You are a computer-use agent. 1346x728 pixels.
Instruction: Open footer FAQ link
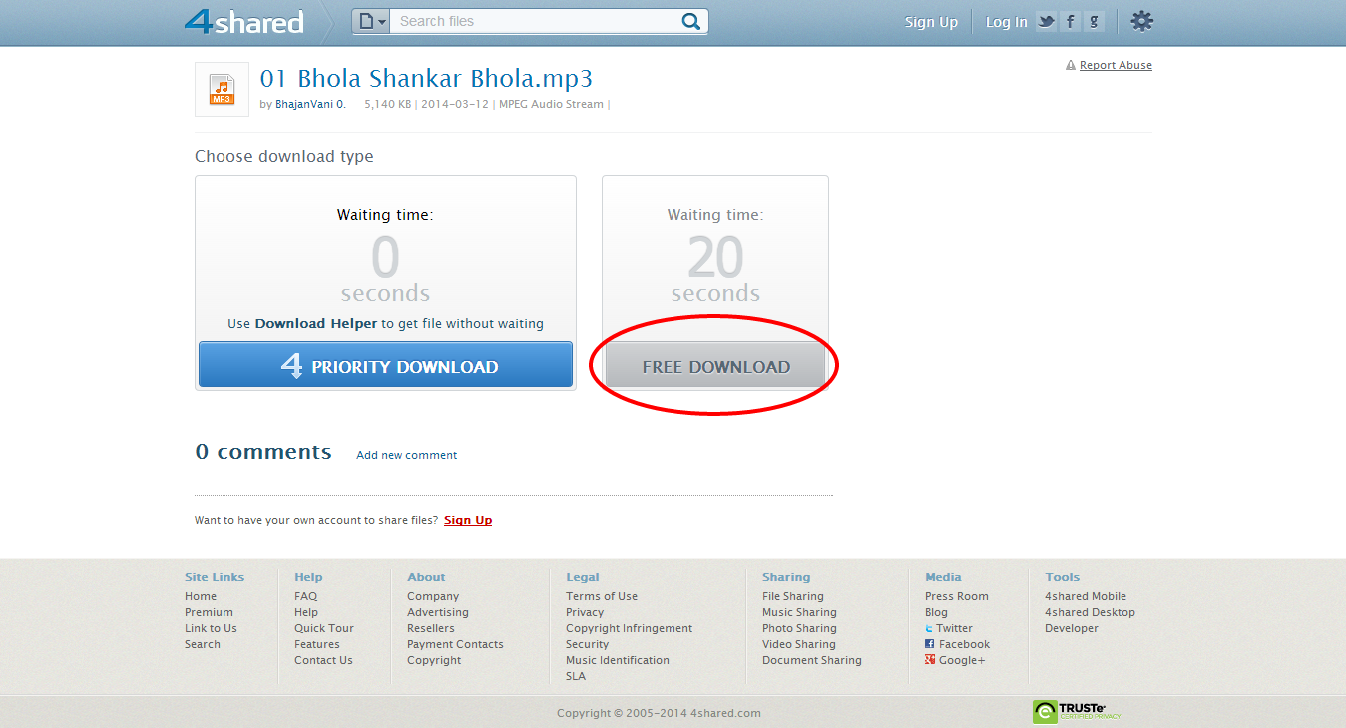click(x=305, y=596)
